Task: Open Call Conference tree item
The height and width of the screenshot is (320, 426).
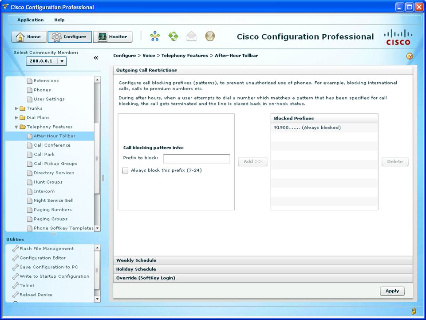Action: (52, 145)
